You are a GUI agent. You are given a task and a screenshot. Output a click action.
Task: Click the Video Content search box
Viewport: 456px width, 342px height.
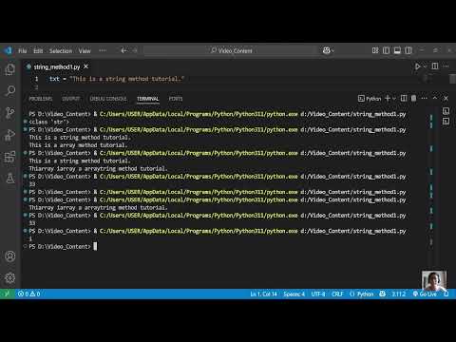click(231, 50)
